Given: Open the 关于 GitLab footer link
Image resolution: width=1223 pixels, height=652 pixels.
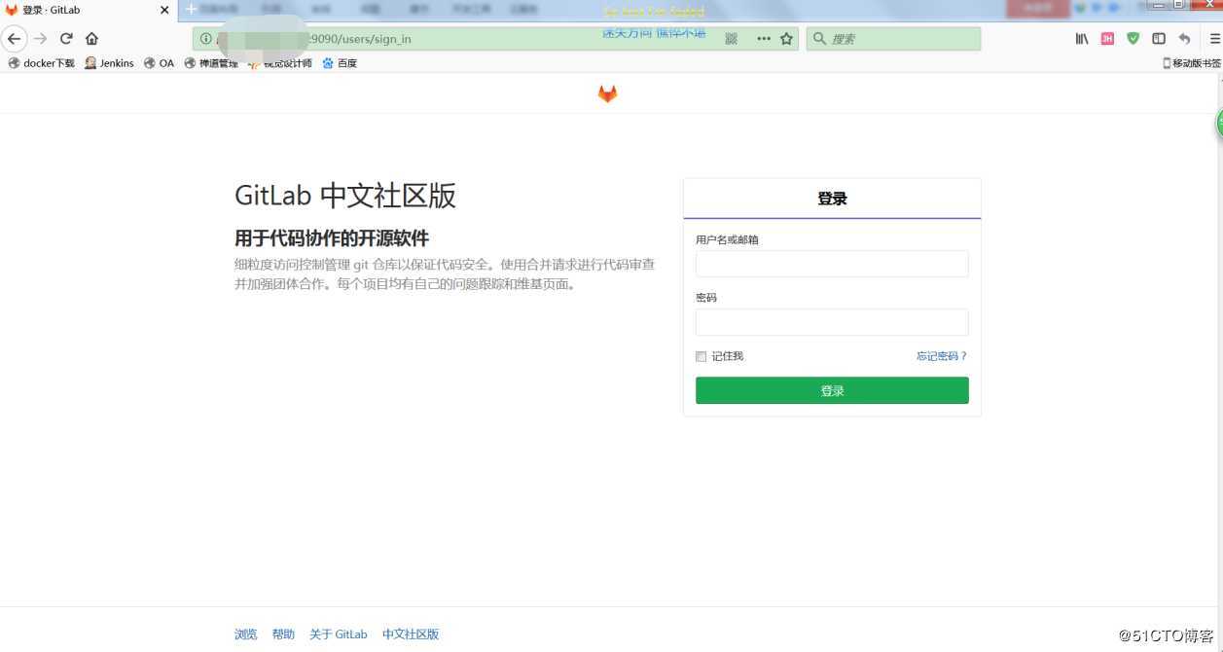Looking at the screenshot, I should tap(339, 634).
